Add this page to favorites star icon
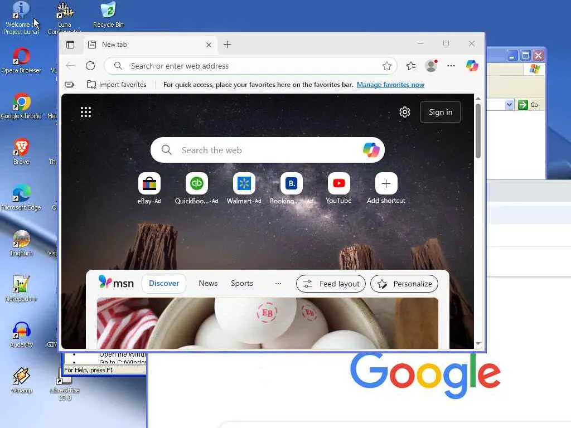 point(387,66)
